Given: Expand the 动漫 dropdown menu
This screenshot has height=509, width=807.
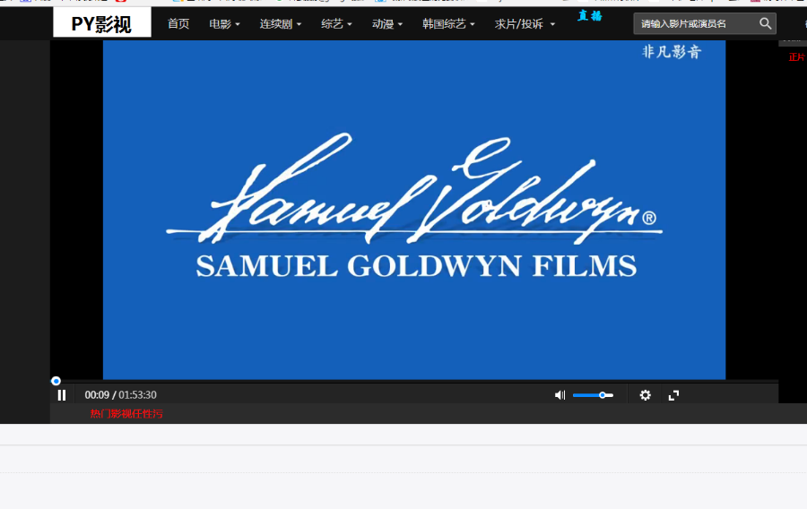Looking at the screenshot, I should (387, 23).
